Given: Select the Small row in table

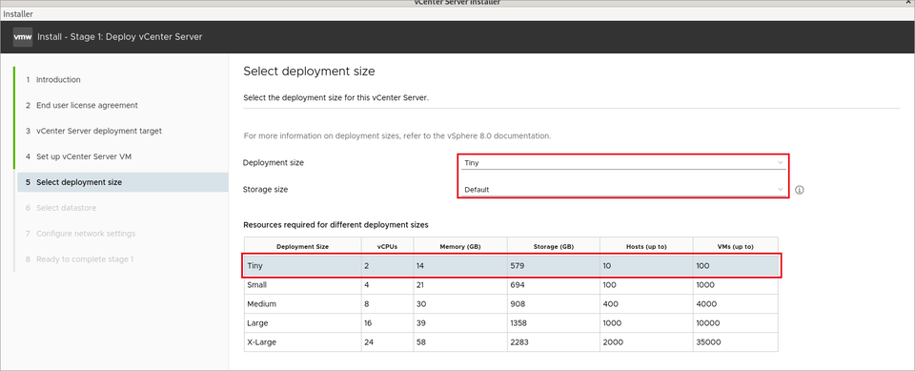Looking at the screenshot, I should (511, 285).
